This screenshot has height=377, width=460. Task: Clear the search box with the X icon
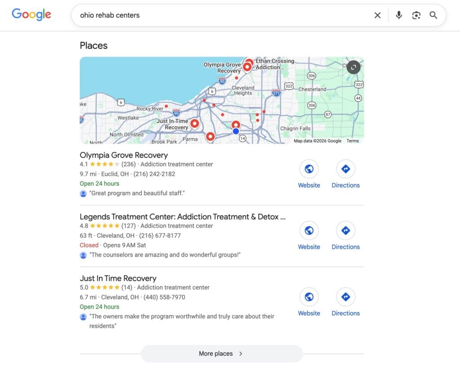pyautogui.click(x=377, y=15)
